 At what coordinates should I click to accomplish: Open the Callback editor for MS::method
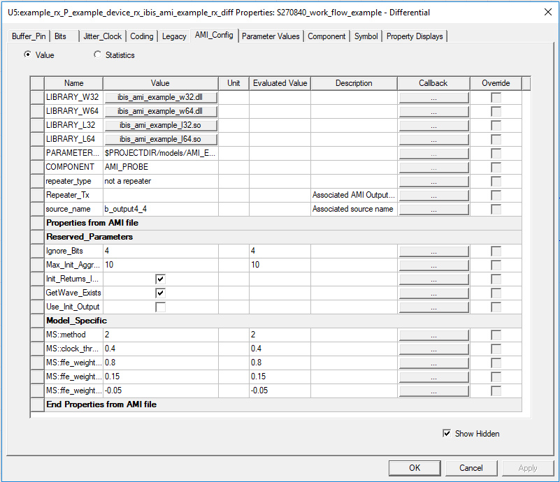pyautogui.click(x=433, y=335)
